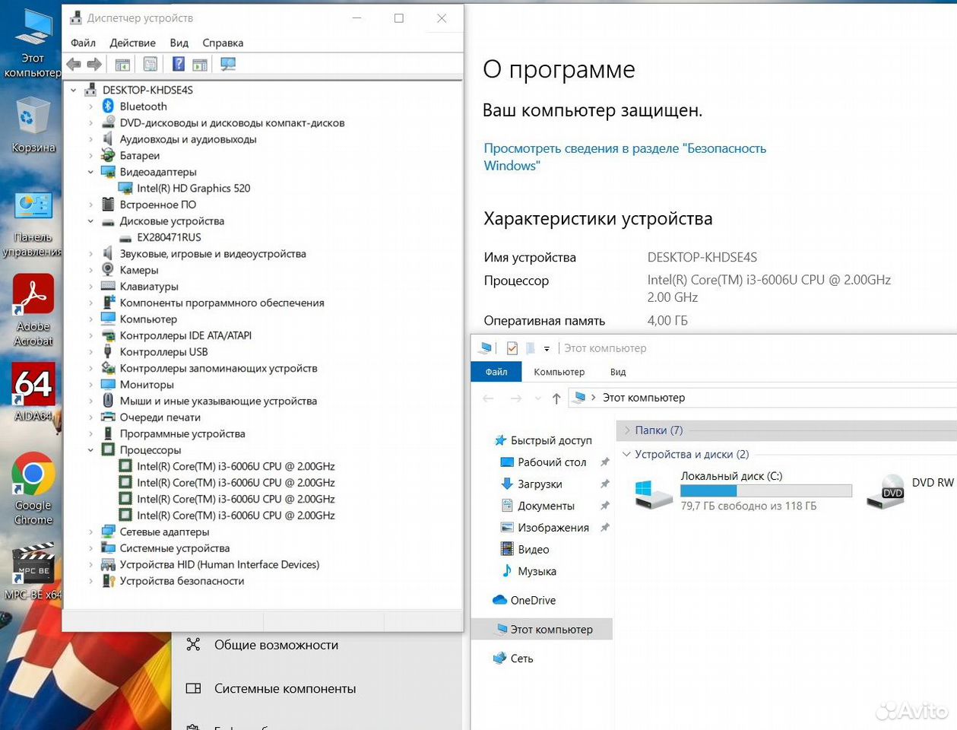Expand the Bluetooth node
Image resolution: width=957 pixels, height=730 pixels.
pos(90,106)
